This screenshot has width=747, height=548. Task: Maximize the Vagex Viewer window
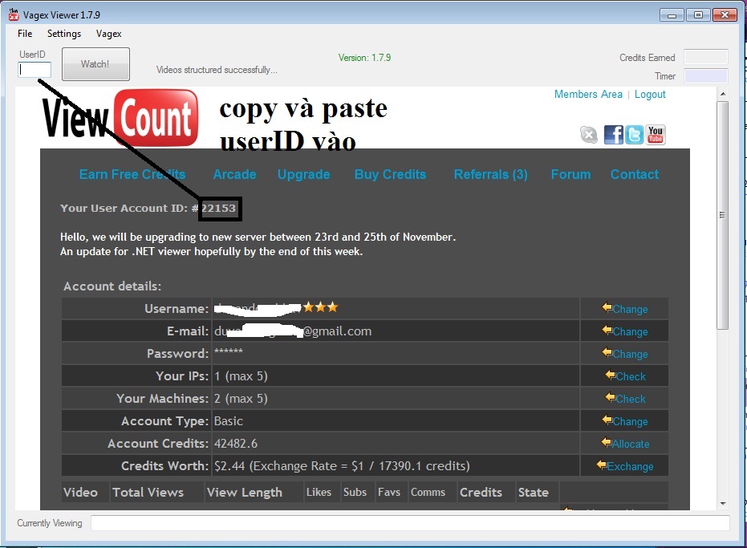(698, 15)
